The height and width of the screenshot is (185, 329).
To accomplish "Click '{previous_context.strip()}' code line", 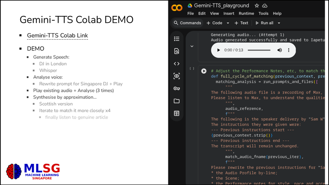I will pos(242,135).
